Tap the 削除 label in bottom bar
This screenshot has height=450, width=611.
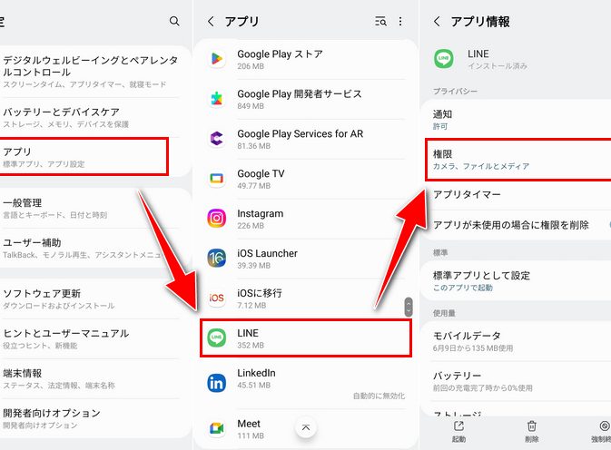(x=531, y=439)
